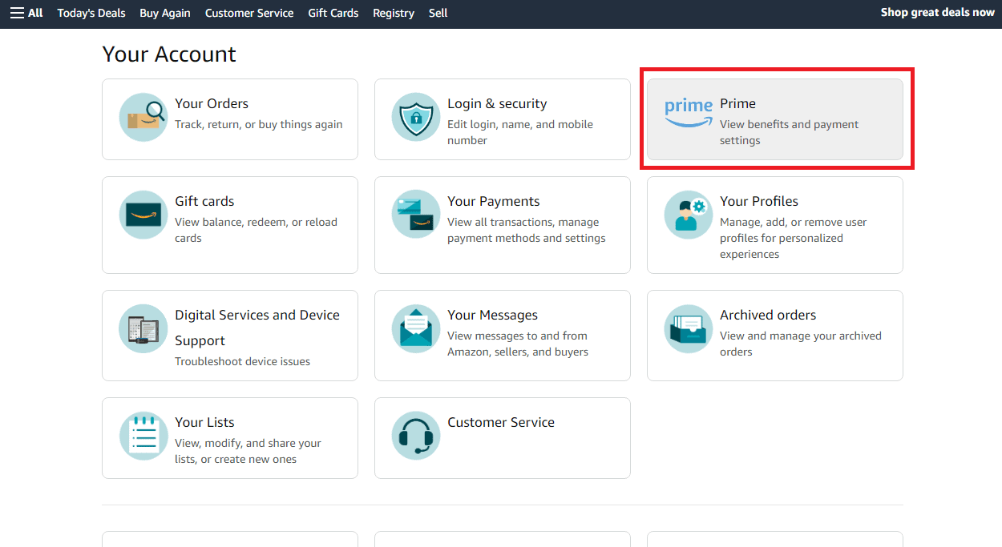Click 'View benefits and payment settings' text

click(x=790, y=132)
